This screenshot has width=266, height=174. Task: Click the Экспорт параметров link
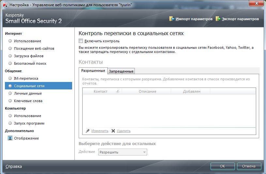[240, 19]
